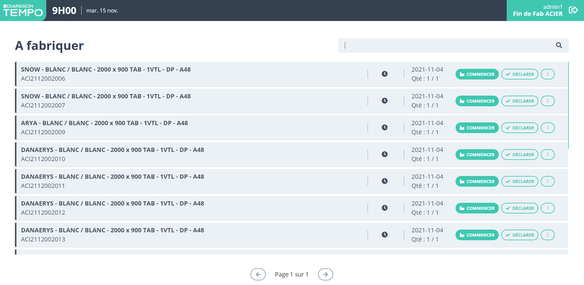This screenshot has height=285, width=584.
Task: Declare the SNOW order ACI2112002006
Action: (x=519, y=74)
